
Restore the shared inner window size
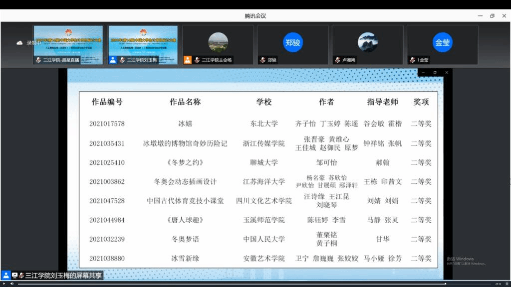pos(435,73)
